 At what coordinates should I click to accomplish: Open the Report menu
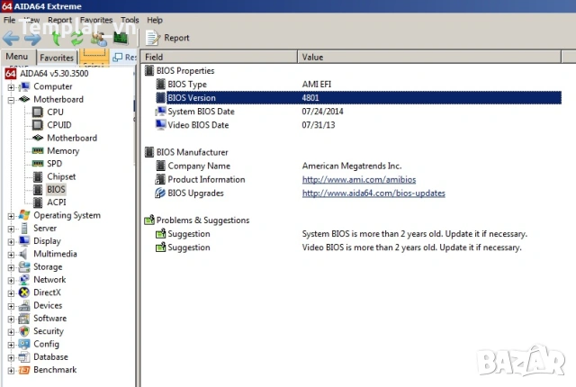pos(59,20)
